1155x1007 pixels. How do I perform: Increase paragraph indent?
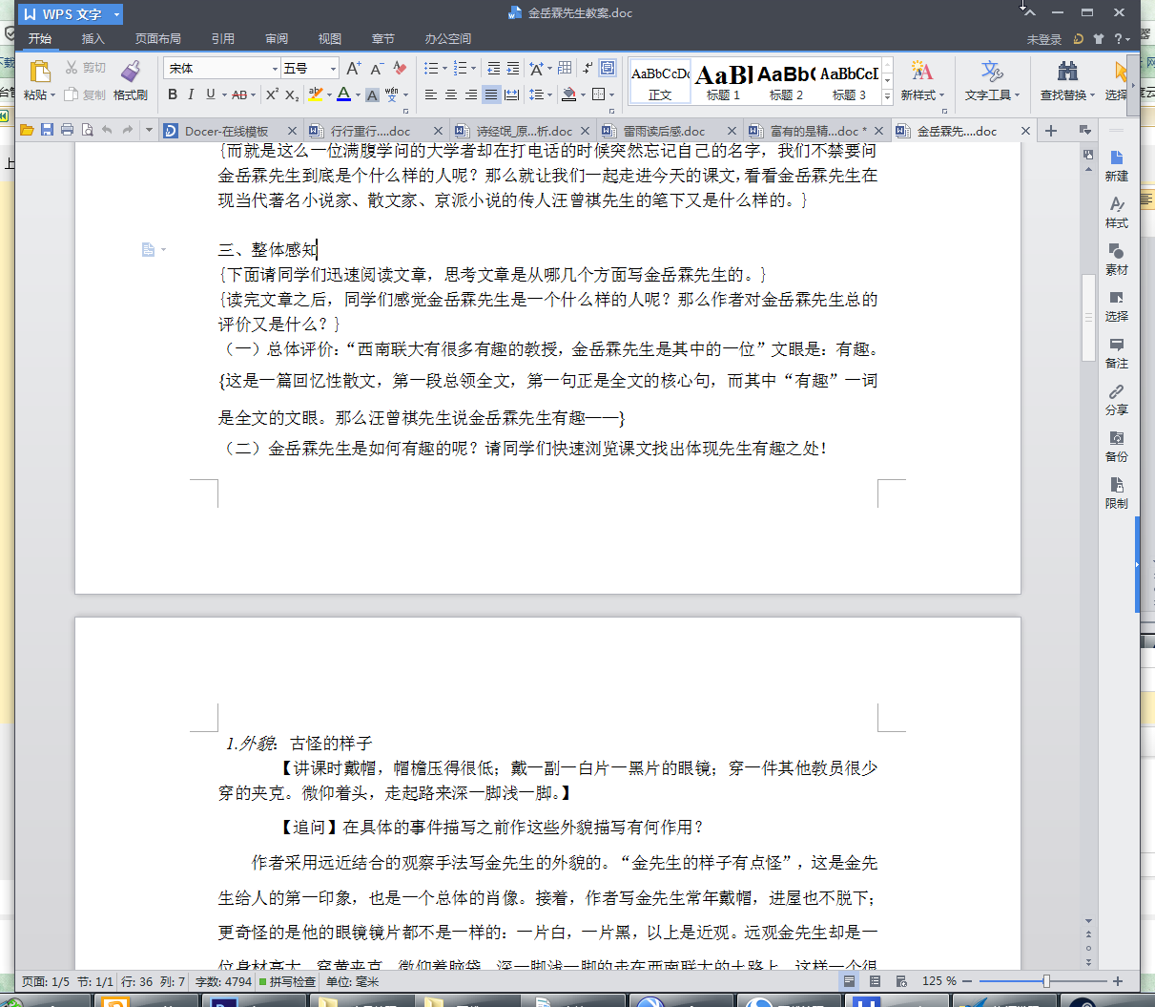(x=513, y=69)
